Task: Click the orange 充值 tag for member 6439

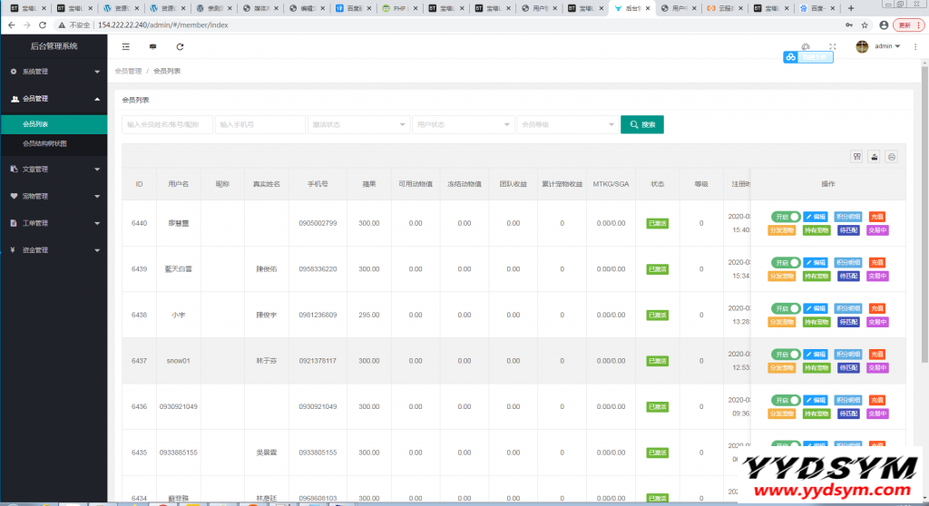Action: [x=876, y=262]
